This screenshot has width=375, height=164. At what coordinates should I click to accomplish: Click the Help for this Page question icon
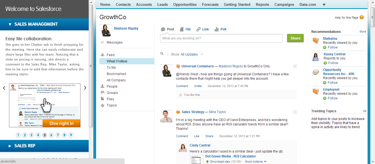point(362,17)
